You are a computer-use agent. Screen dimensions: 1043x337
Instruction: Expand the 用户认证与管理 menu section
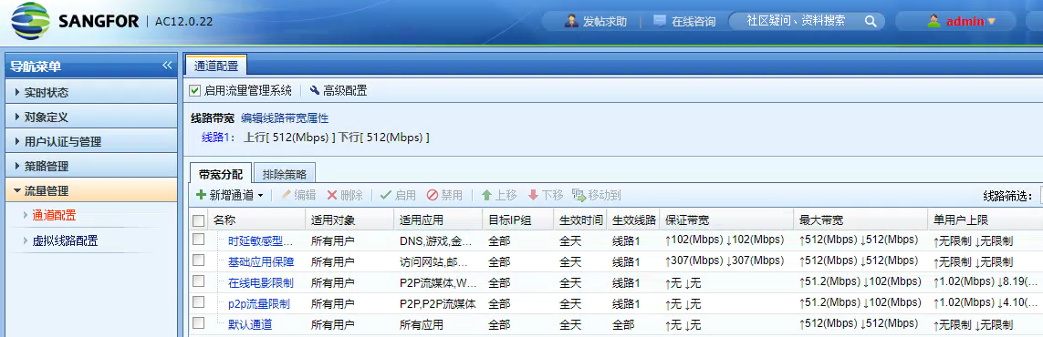pyautogui.click(x=91, y=141)
